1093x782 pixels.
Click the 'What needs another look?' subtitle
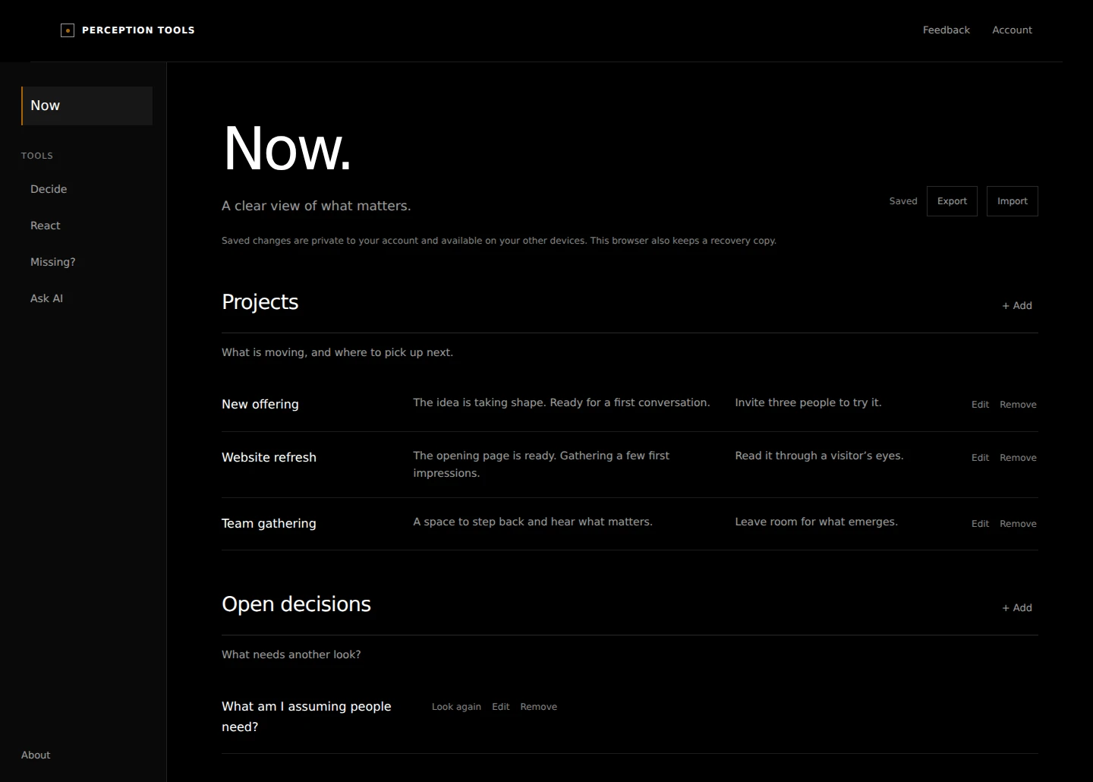tap(291, 655)
